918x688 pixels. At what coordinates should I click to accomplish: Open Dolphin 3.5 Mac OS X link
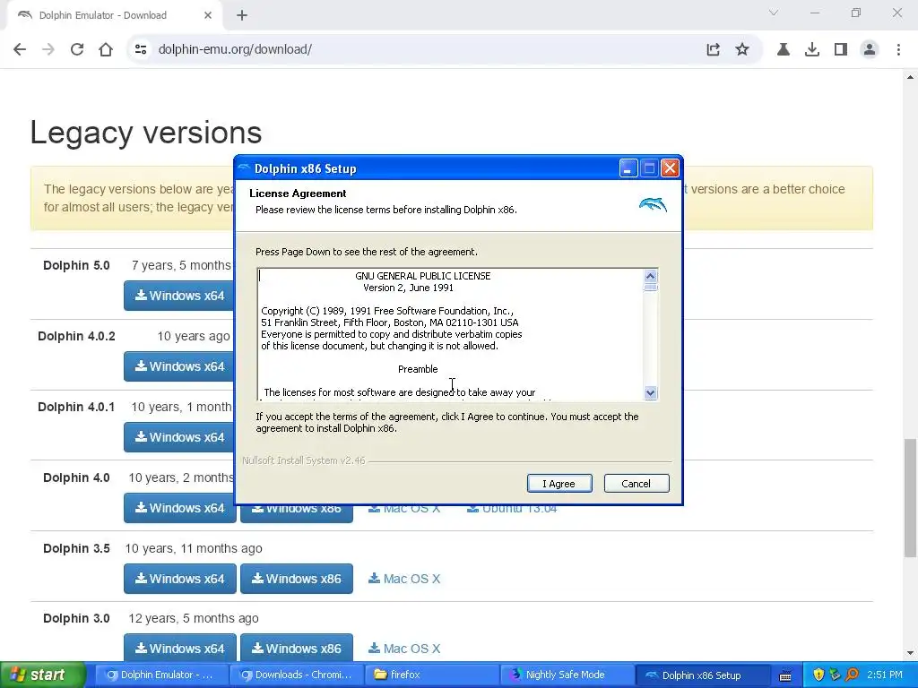404,579
